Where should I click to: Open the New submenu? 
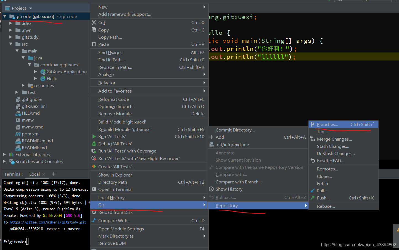pos(149,7)
